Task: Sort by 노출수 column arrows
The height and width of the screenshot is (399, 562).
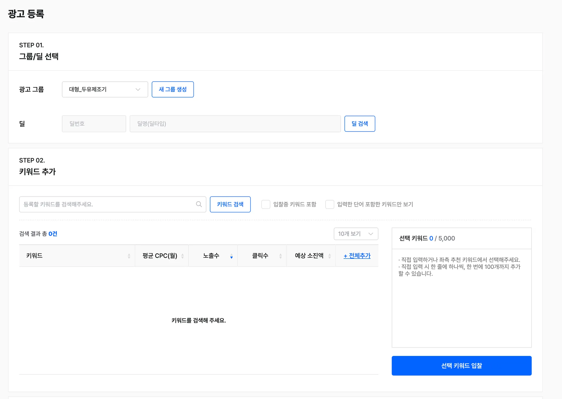Action: 231,256
